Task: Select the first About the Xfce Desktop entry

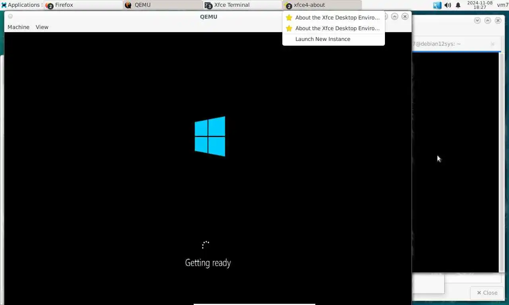Action: (333, 17)
